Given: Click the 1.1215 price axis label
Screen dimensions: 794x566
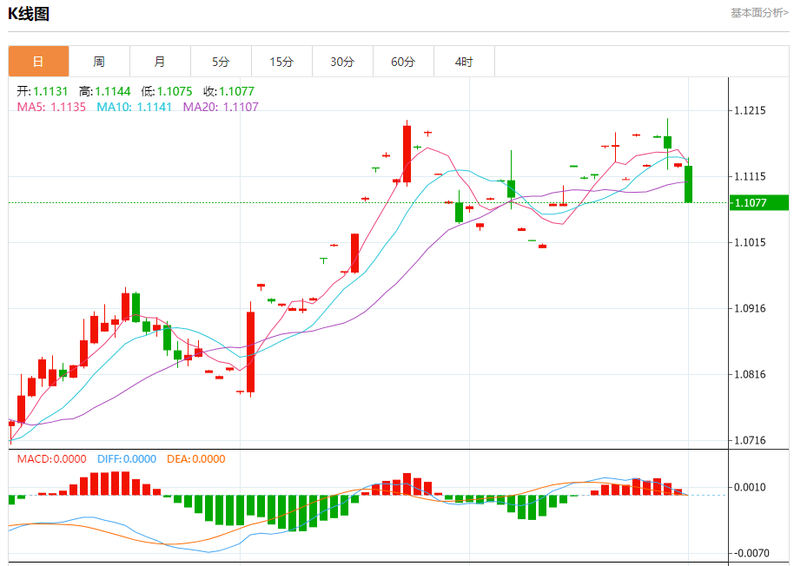Looking at the screenshot, I should pyautogui.click(x=750, y=111).
